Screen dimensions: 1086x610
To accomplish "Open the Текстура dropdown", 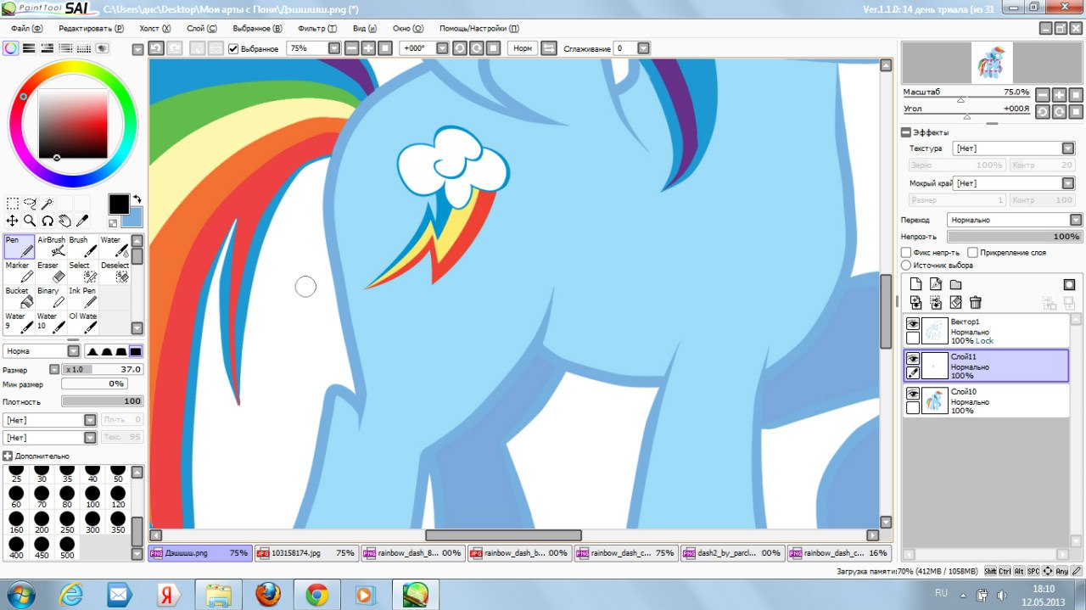I will pyautogui.click(x=1013, y=148).
